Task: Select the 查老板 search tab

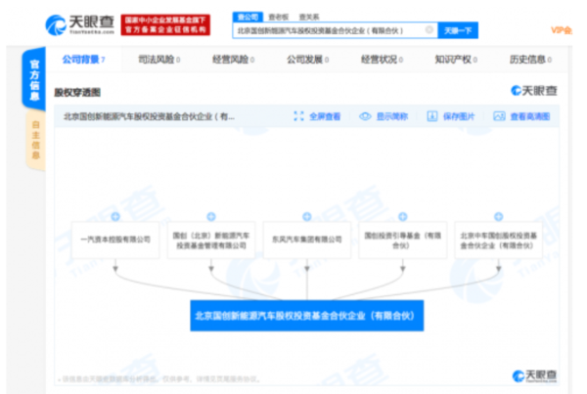Action: pos(279,17)
